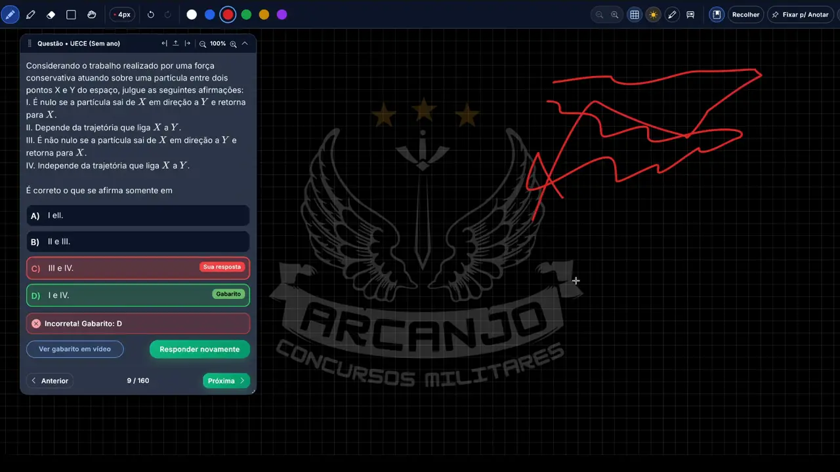This screenshot has width=840, height=472.
Task: Select the rectangle shape tool
Action: [72, 14]
